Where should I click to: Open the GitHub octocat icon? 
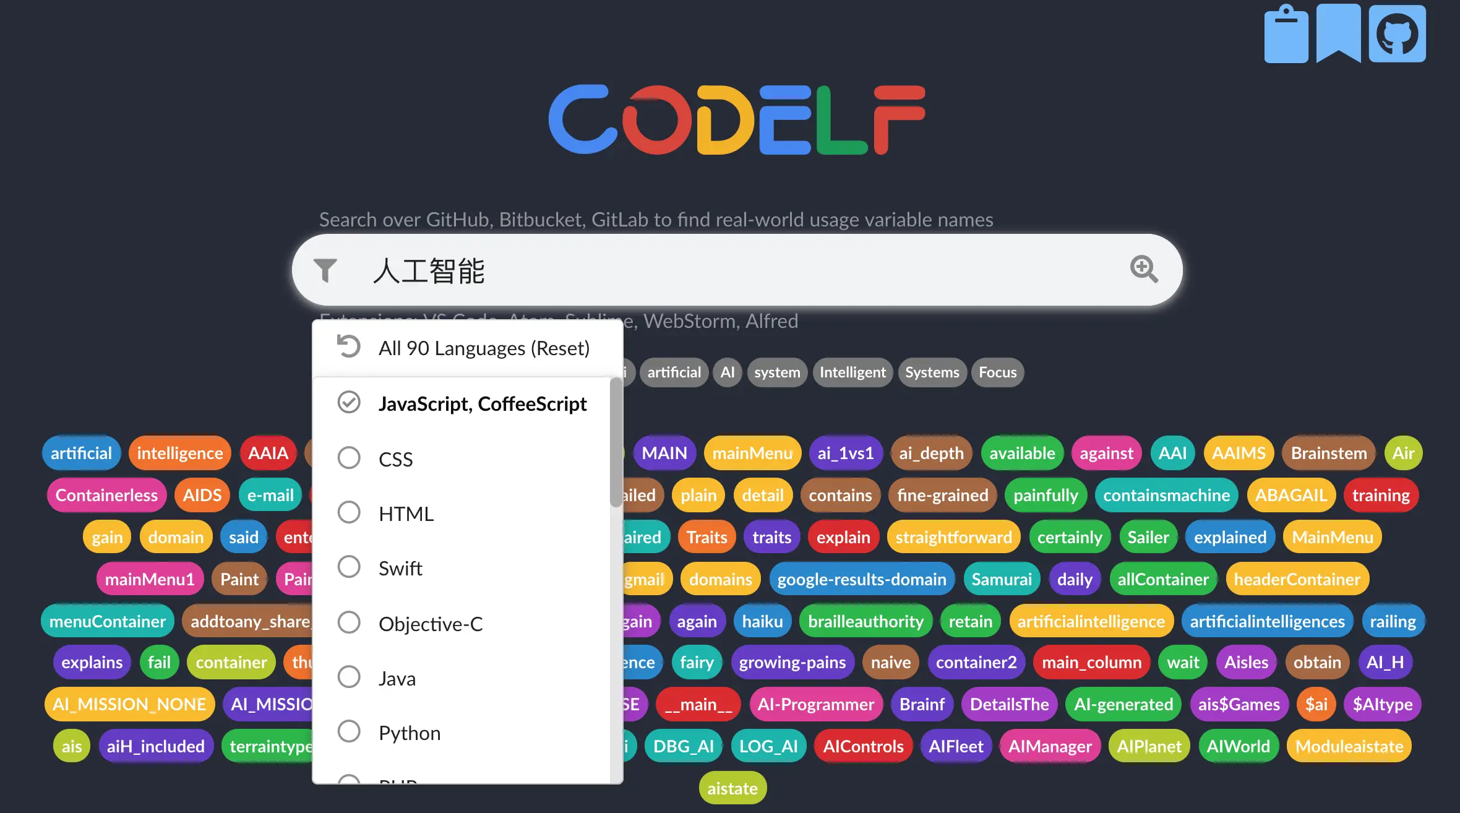click(1397, 33)
